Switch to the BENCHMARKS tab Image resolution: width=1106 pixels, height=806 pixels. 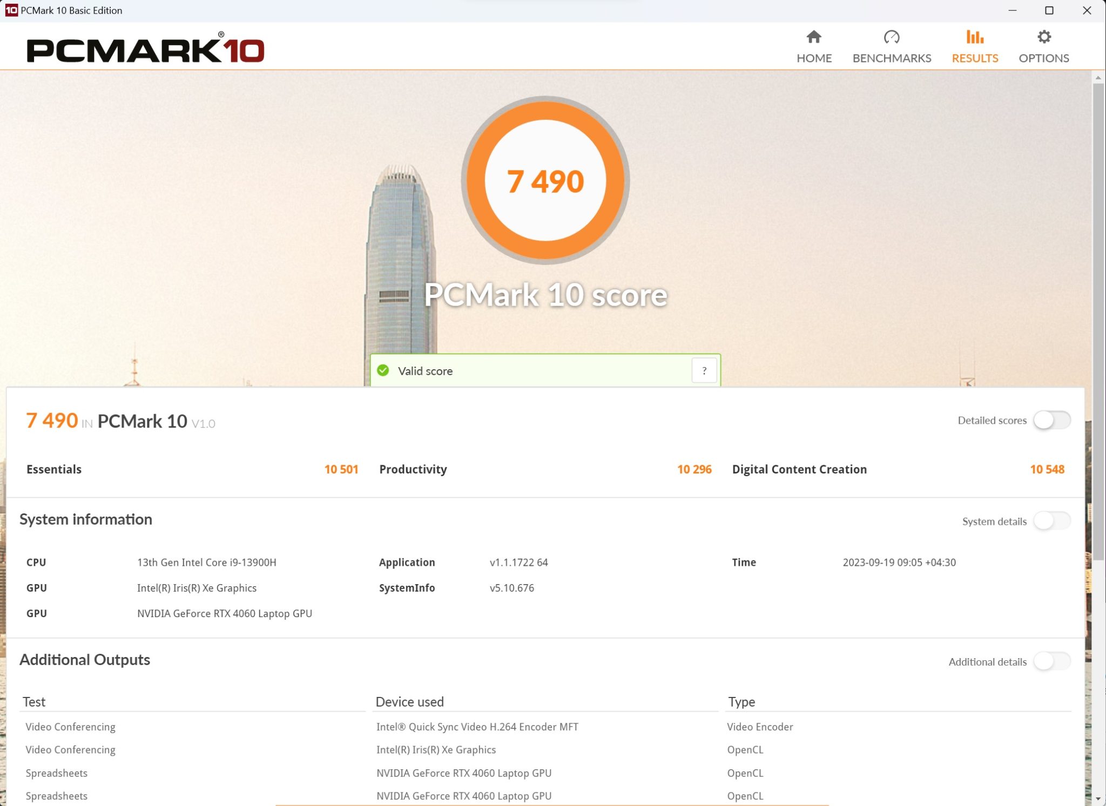tap(891, 58)
